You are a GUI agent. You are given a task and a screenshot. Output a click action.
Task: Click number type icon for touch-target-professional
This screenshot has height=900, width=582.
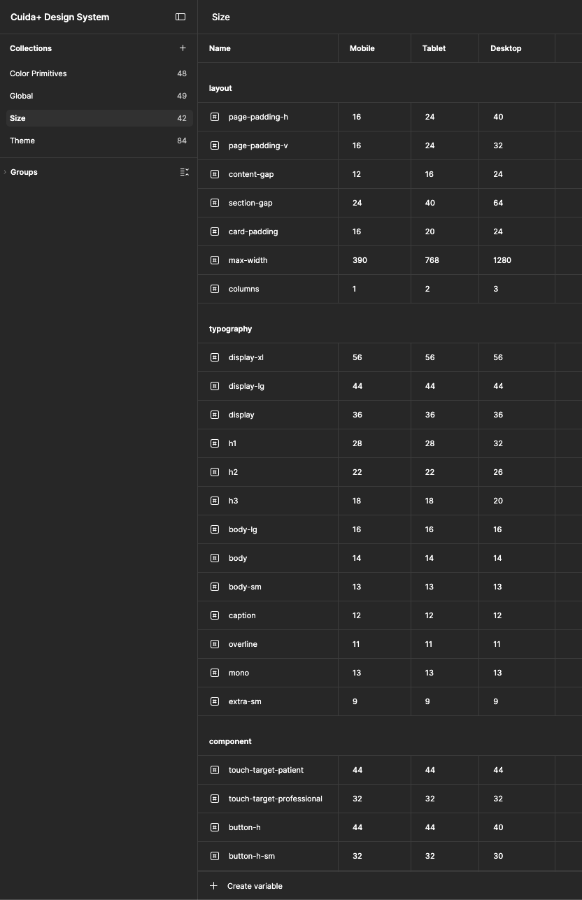pos(215,799)
